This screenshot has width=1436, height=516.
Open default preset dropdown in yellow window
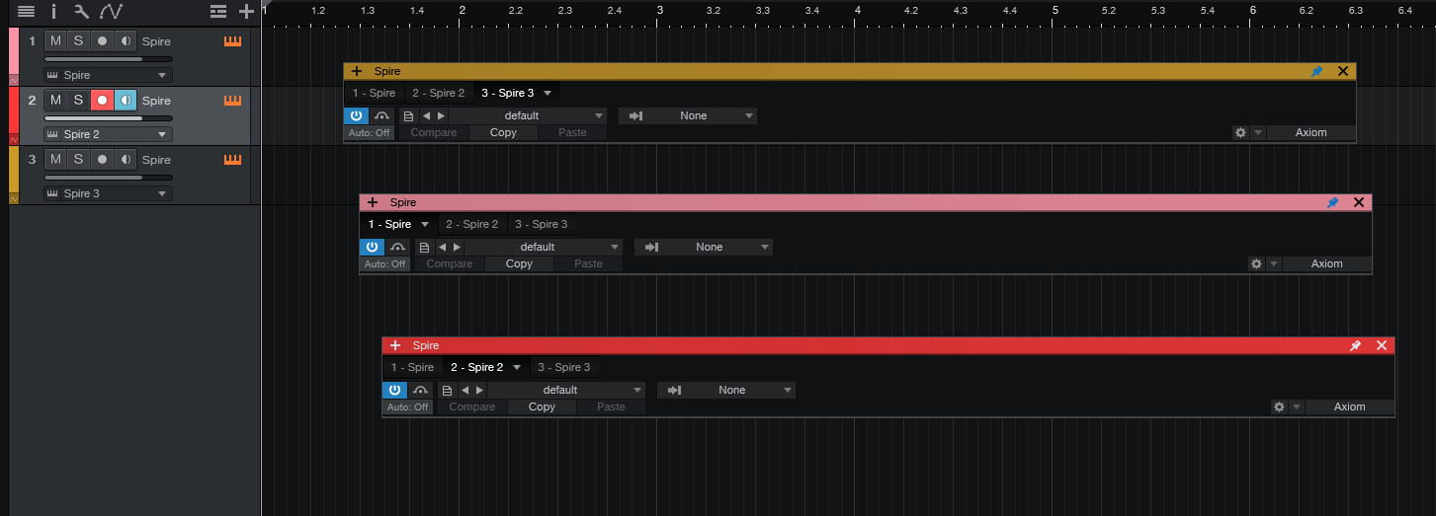(x=528, y=115)
